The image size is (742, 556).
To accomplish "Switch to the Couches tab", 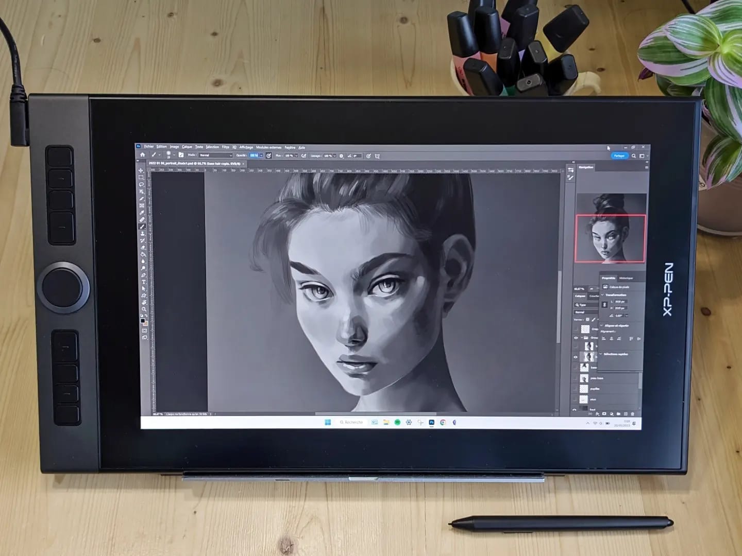I will pyautogui.click(x=594, y=296).
